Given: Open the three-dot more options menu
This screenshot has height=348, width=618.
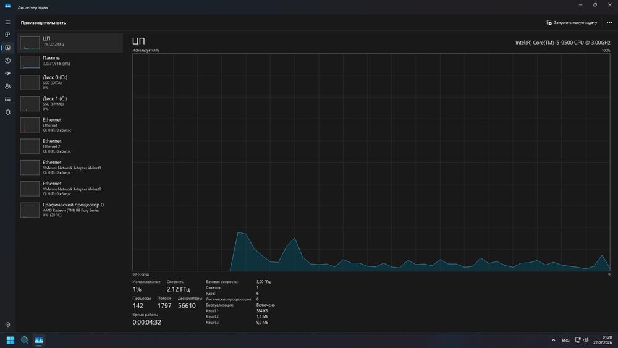Looking at the screenshot, I should click(x=609, y=22).
